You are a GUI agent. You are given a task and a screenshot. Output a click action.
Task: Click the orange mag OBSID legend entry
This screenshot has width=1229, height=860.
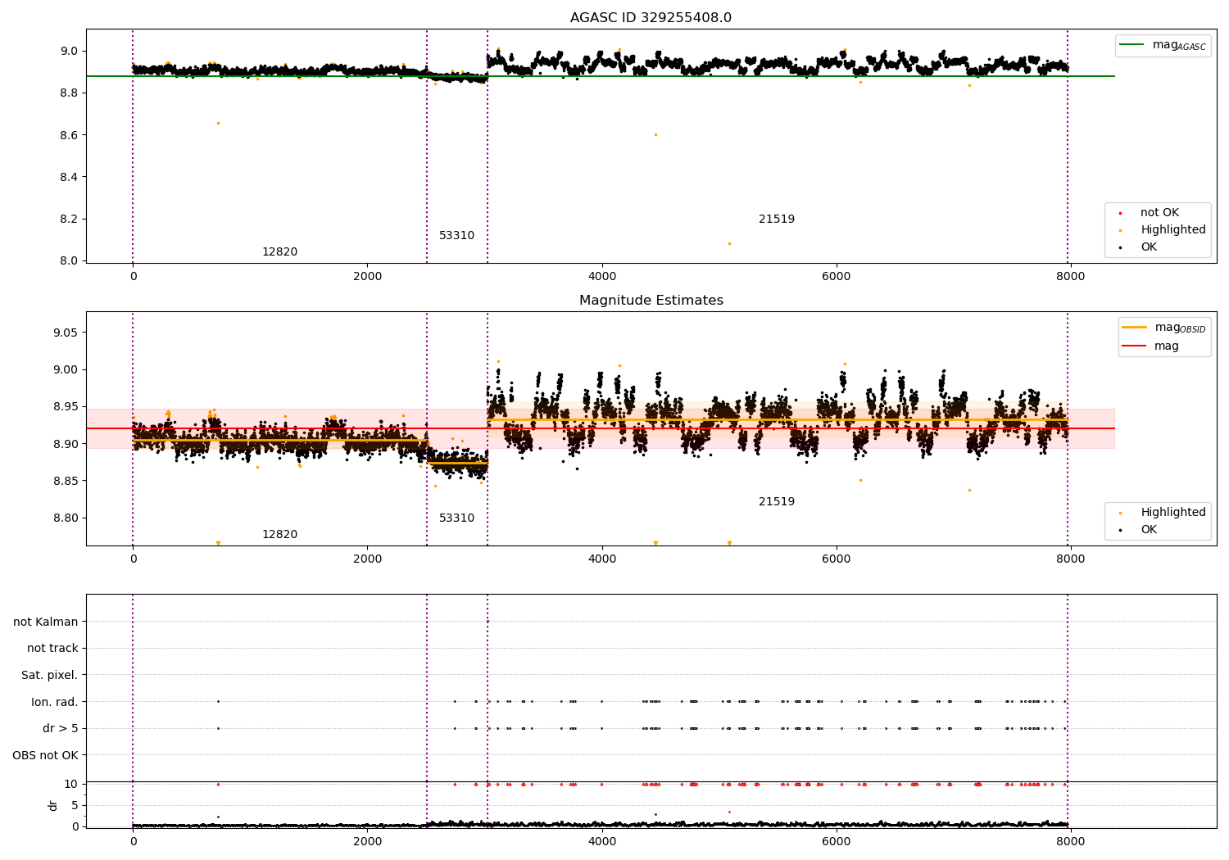coord(1164,328)
